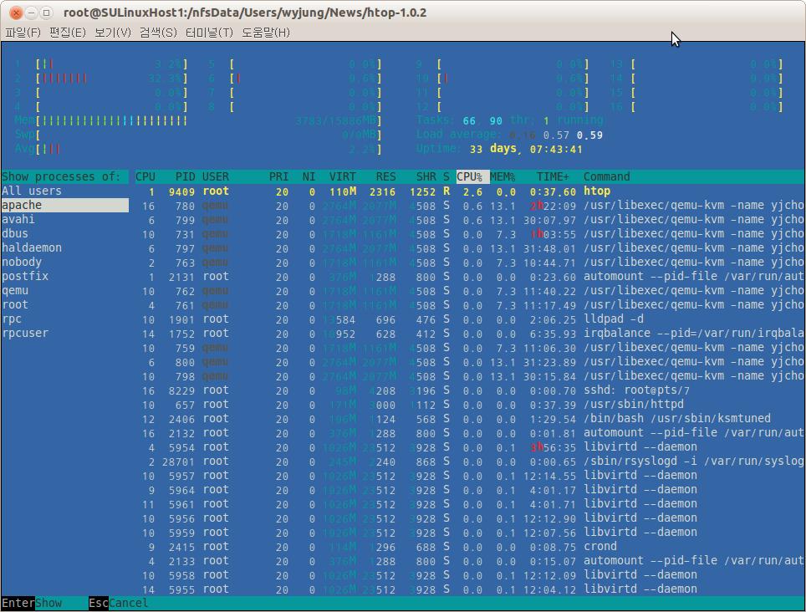Click the Swp usage meter bar
Screen dimensions: 806x612
click(x=198, y=135)
